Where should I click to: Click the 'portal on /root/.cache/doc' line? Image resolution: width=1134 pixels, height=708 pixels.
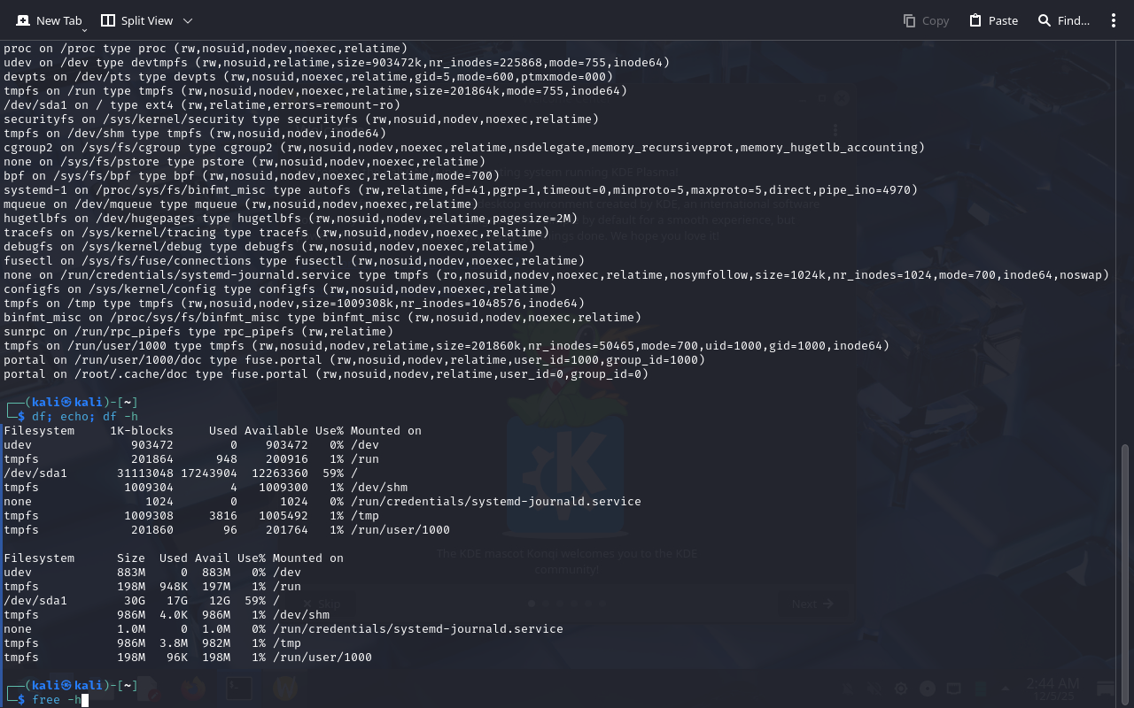pos(326,373)
